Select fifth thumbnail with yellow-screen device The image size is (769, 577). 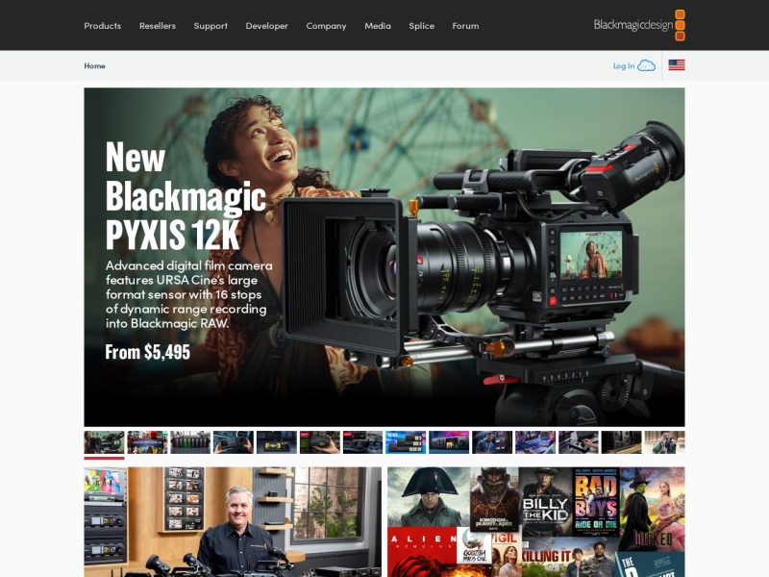(x=277, y=442)
